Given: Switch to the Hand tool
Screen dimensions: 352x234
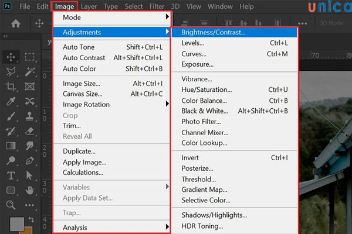Looking at the screenshot, I should pyautogui.click(x=29, y=190).
